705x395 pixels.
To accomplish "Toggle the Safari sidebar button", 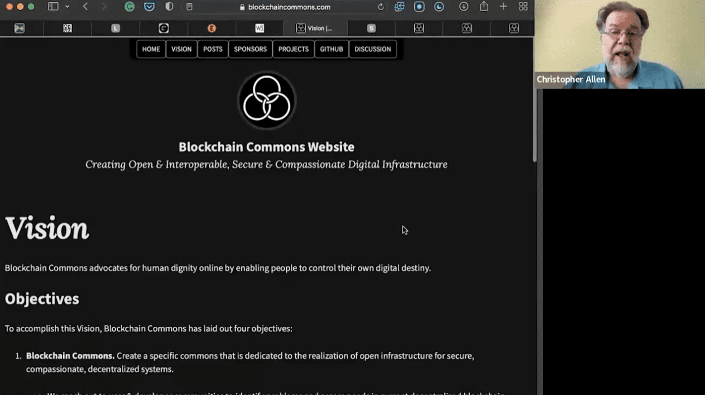I will pyautogui.click(x=53, y=7).
